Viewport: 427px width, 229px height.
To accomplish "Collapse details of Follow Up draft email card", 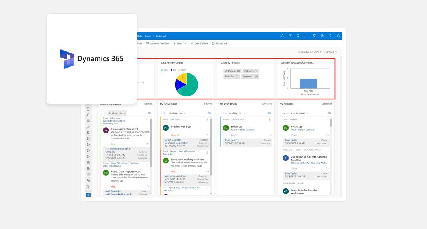I will (270, 135).
